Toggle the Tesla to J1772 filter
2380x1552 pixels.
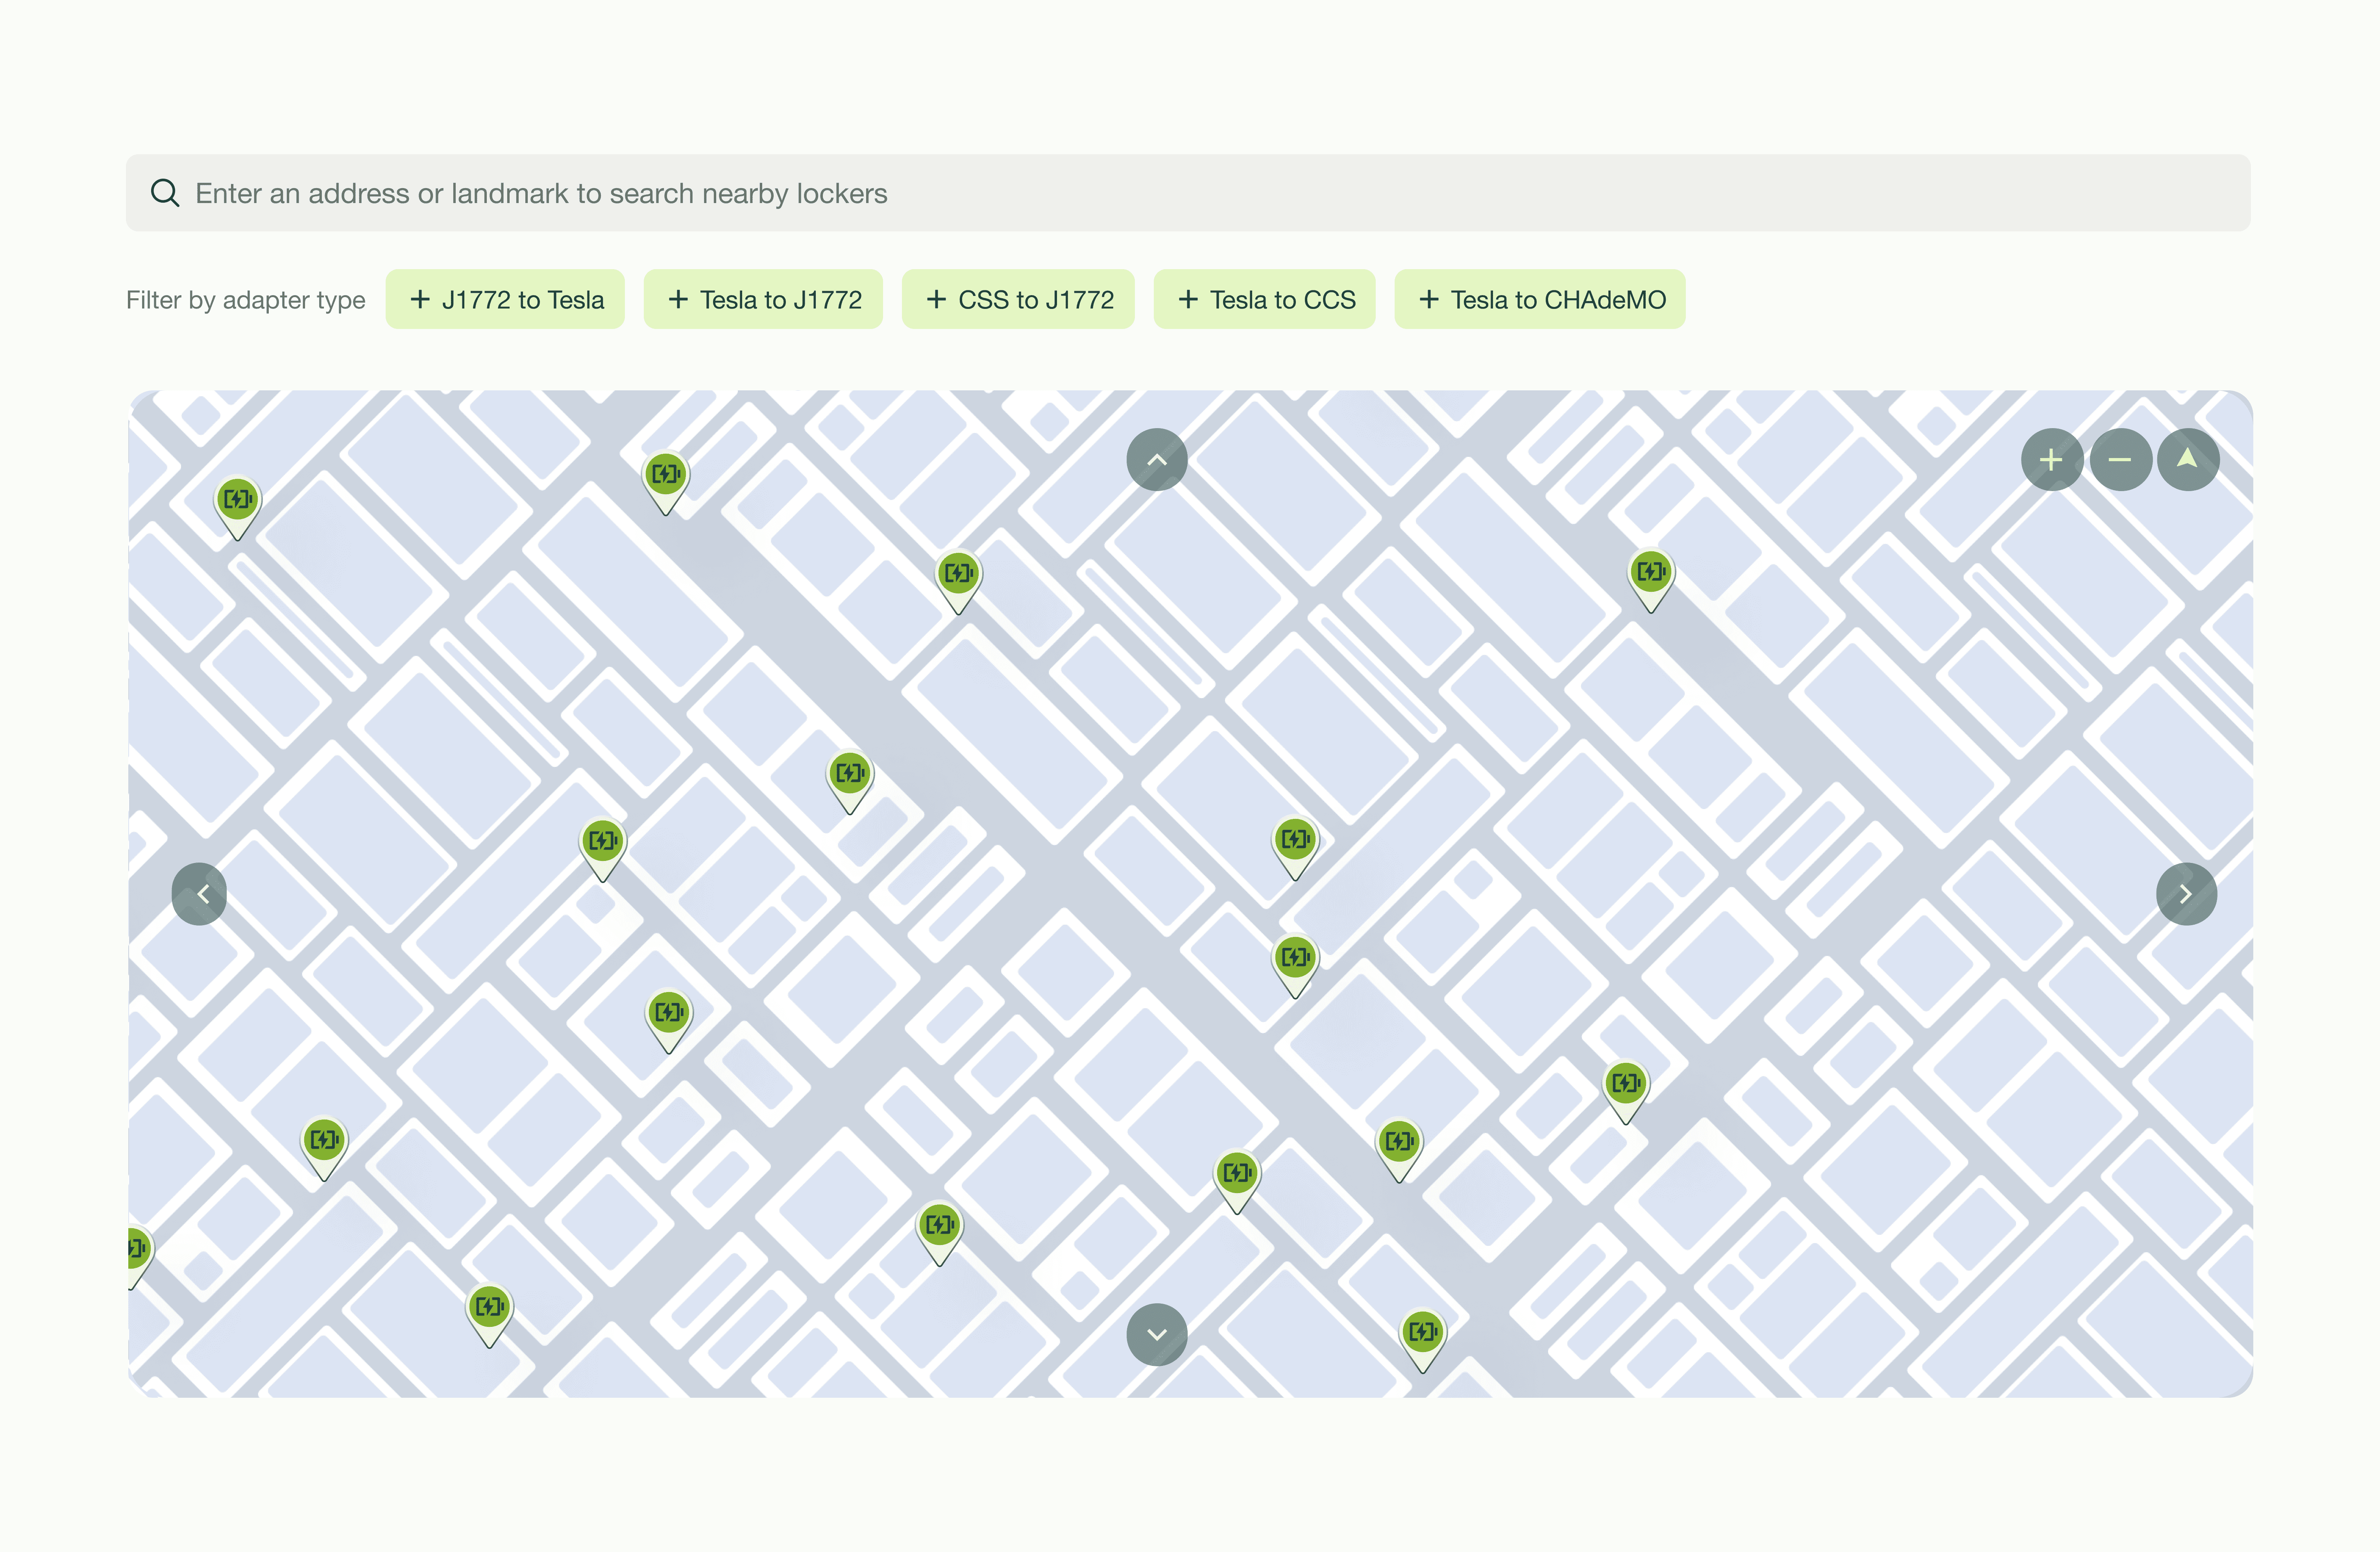763,300
